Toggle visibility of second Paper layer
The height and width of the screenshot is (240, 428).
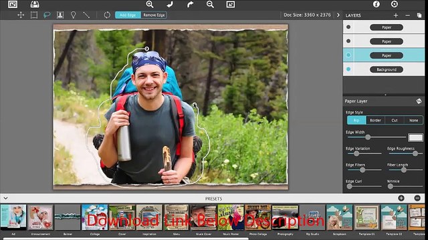pyautogui.click(x=348, y=41)
